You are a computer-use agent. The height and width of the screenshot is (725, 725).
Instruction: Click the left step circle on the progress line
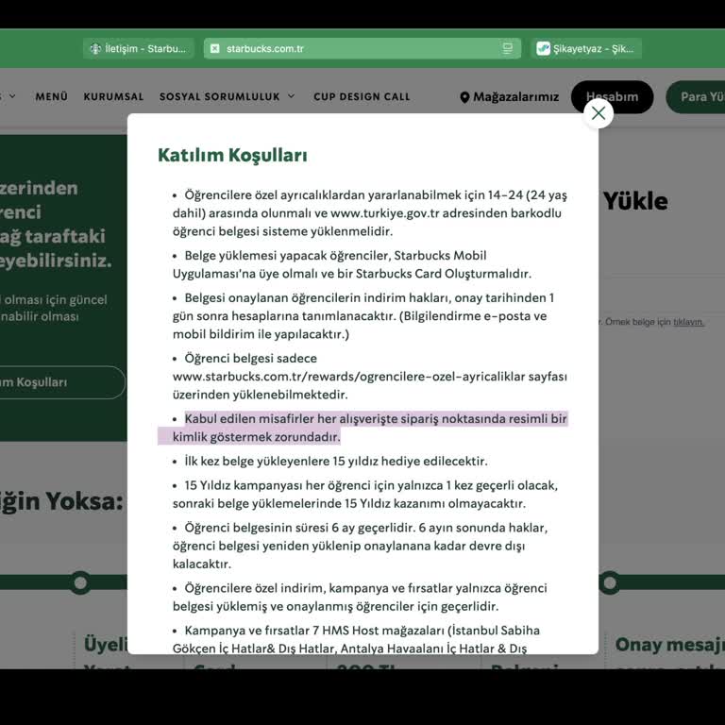[80, 582]
